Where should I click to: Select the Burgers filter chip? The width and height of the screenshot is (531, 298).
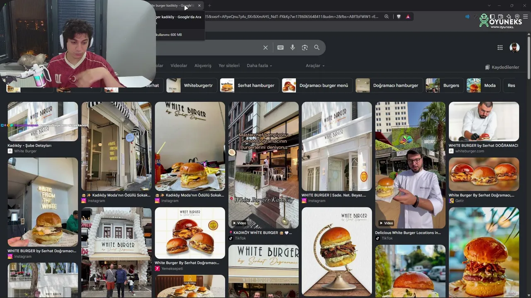(444, 85)
